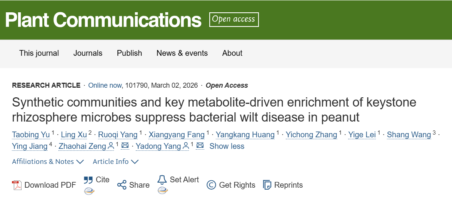Open the News & events menu
The image size is (452, 200).
[182, 53]
